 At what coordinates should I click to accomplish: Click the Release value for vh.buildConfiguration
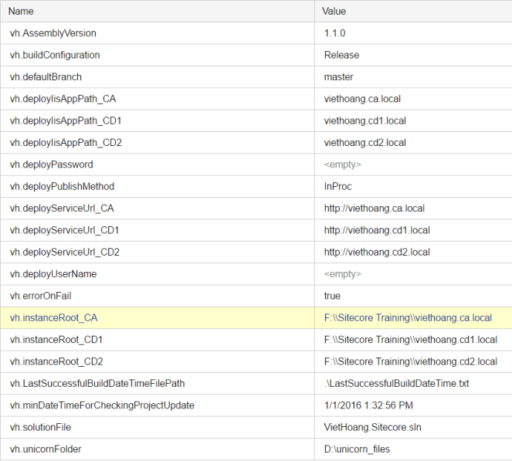(x=341, y=55)
